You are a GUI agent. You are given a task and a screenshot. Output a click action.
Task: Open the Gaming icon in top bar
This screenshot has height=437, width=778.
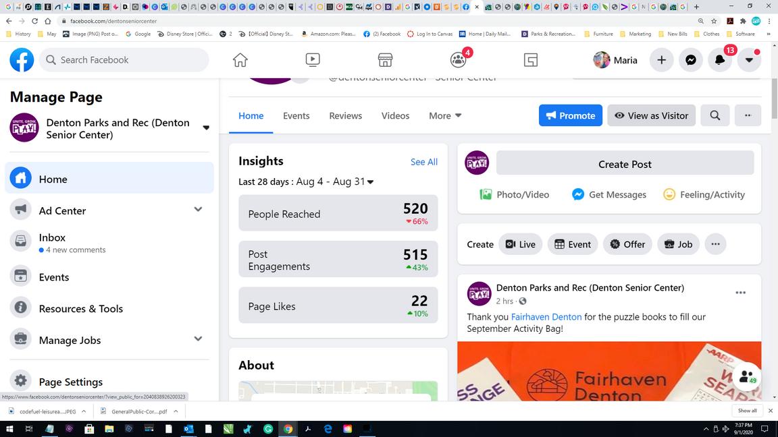pyautogui.click(x=530, y=60)
